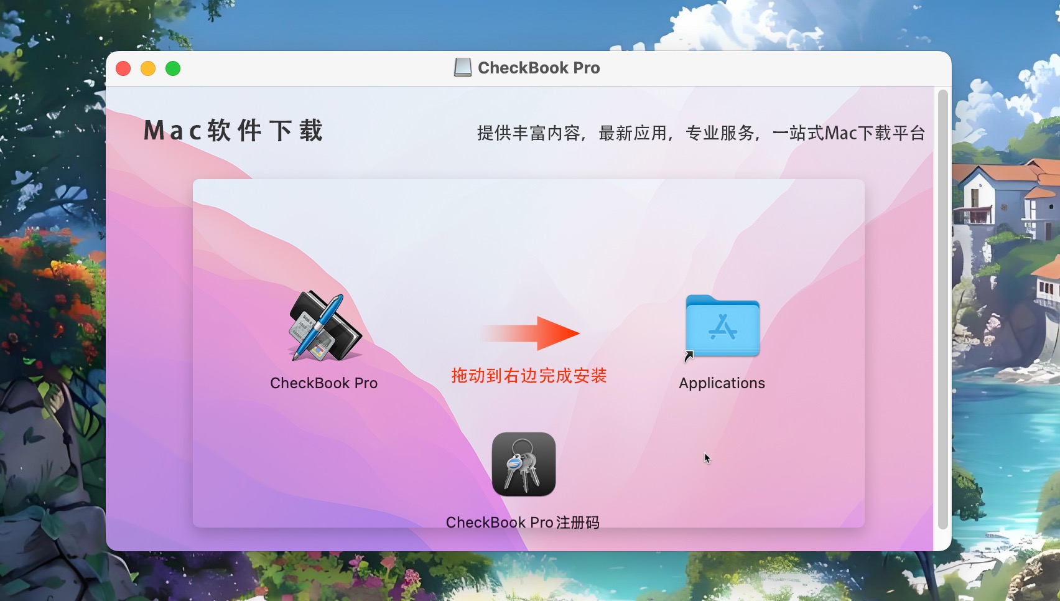Close the CheckBook Pro window
This screenshot has width=1060, height=601.
tap(123, 68)
